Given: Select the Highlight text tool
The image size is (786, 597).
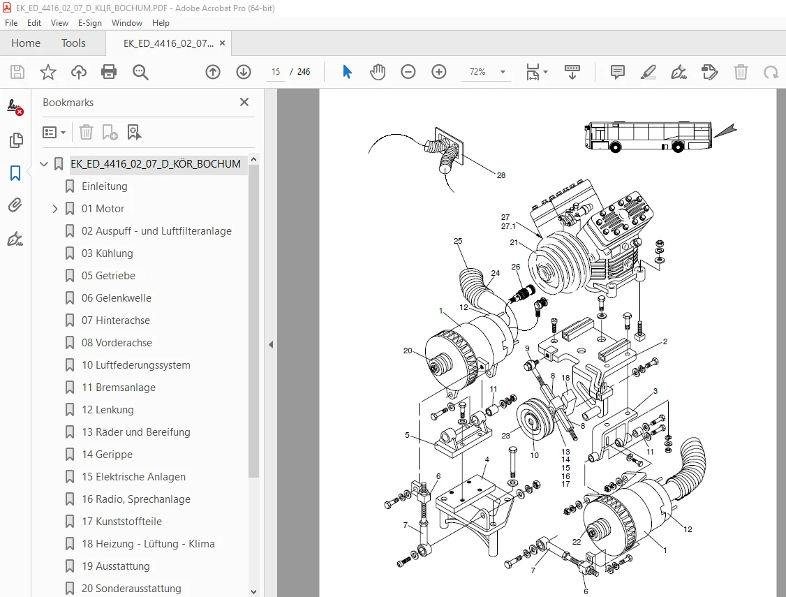Looking at the screenshot, I should pyautogui.click(x=648, y=72).
